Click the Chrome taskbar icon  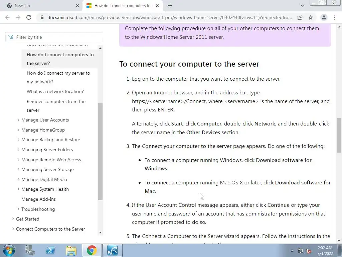click(92, 250)
